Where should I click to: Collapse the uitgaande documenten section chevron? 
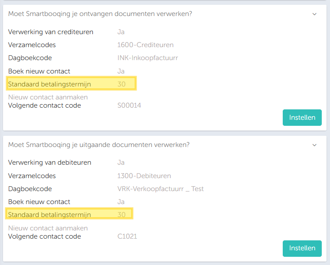[x=314, y=145]
